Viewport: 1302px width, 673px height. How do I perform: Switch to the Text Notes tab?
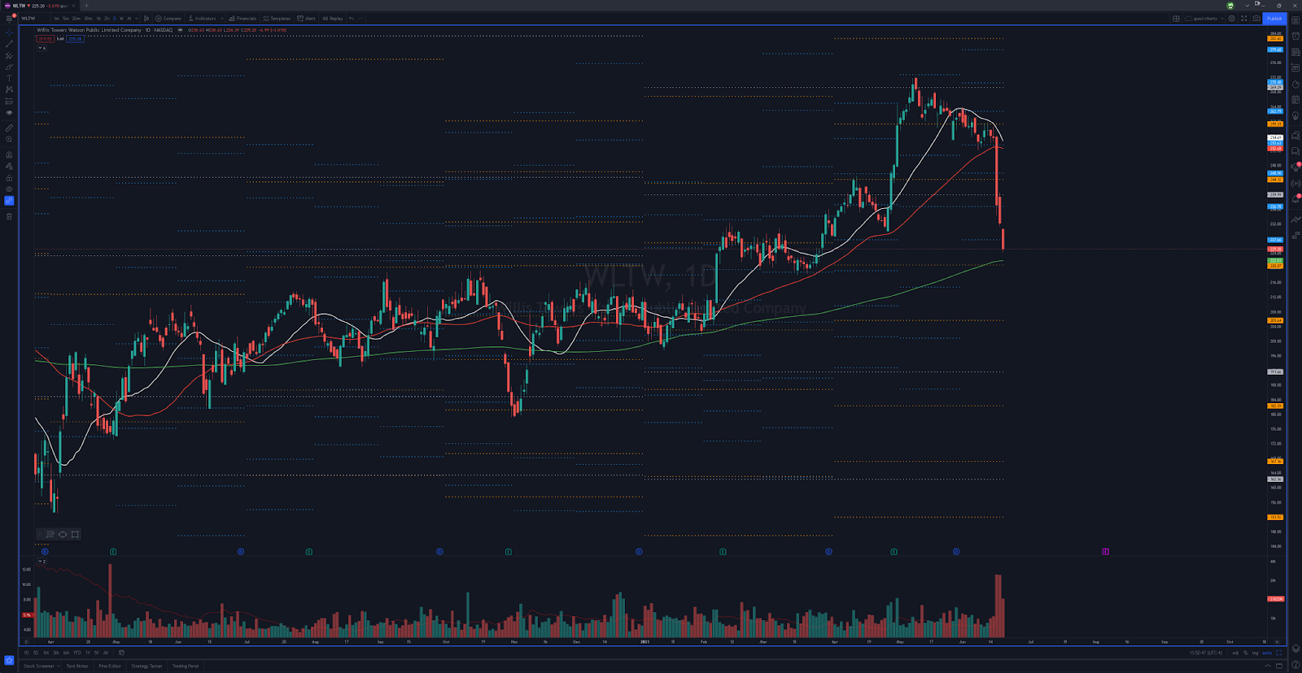point(77,666)
